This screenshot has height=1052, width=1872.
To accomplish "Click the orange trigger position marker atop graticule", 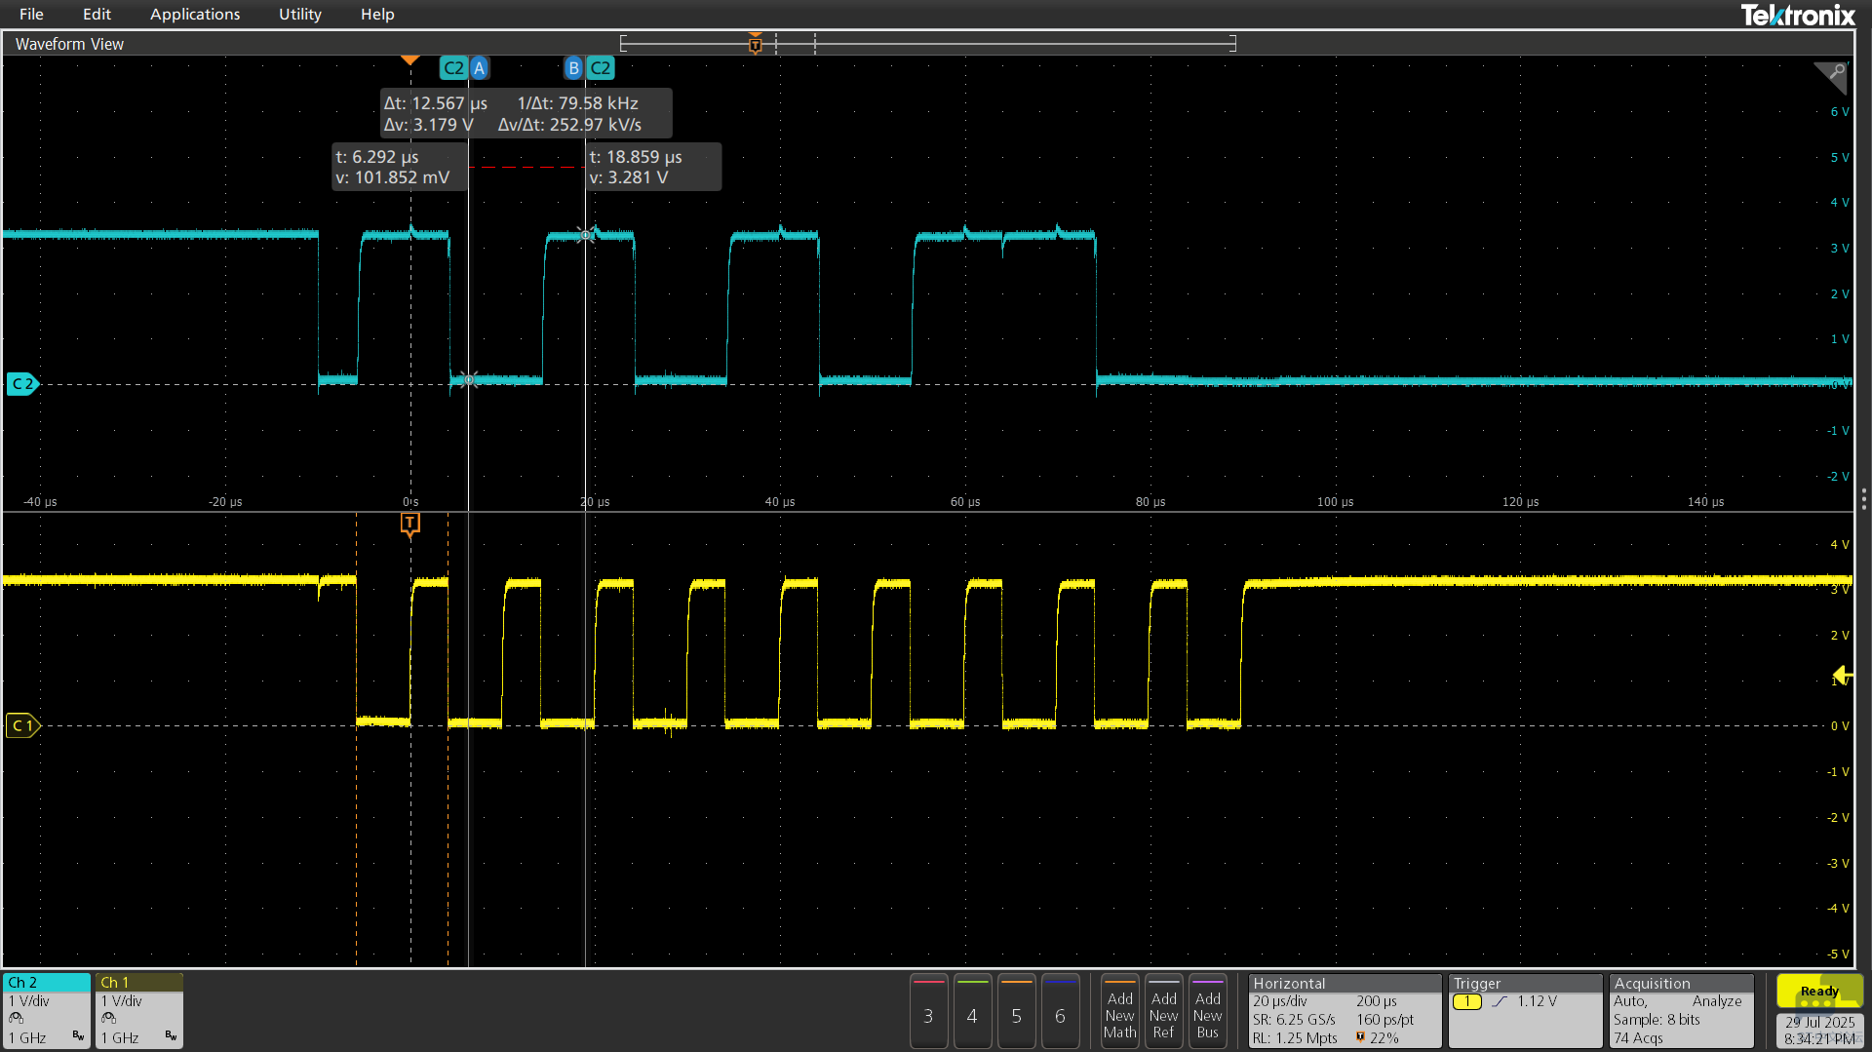I will click(x=410, y=60).
